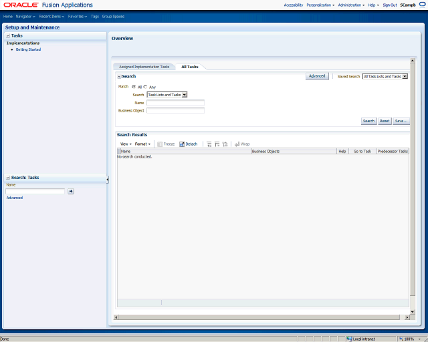Click the Reset button
The image size is (428, 342).
pos(385,121)
